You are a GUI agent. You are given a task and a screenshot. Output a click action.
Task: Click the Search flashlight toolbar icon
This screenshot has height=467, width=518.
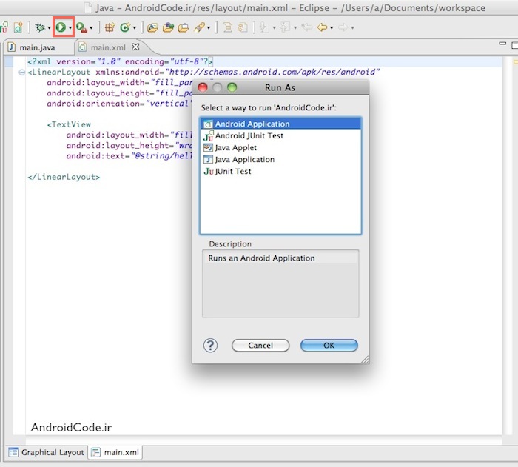point(199,27)
